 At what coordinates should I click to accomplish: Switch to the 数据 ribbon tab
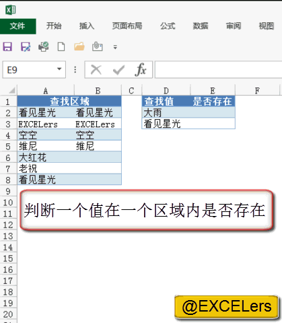[x=201, y=26]
